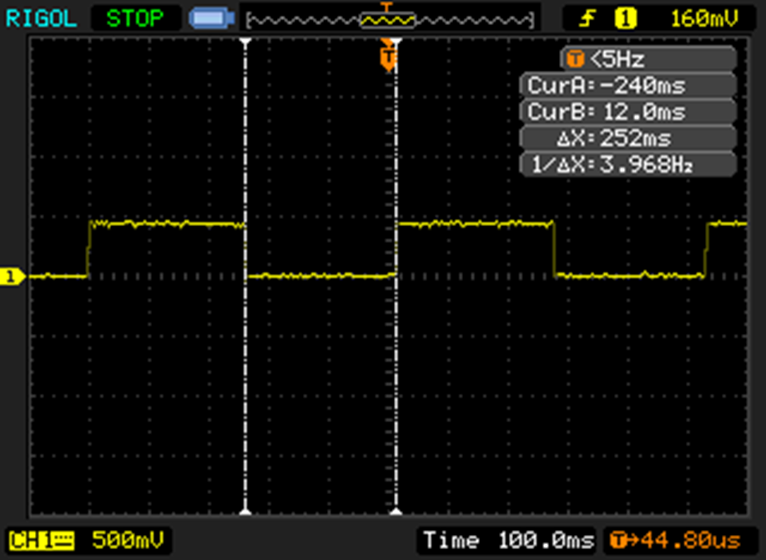Click orange trigger marker atop the waveform grid
Image resolution: width=766 pixels, height=560 pixels.
pos(387,57)
